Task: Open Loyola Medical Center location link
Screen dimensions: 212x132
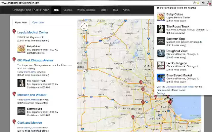Action: (33, 32)
